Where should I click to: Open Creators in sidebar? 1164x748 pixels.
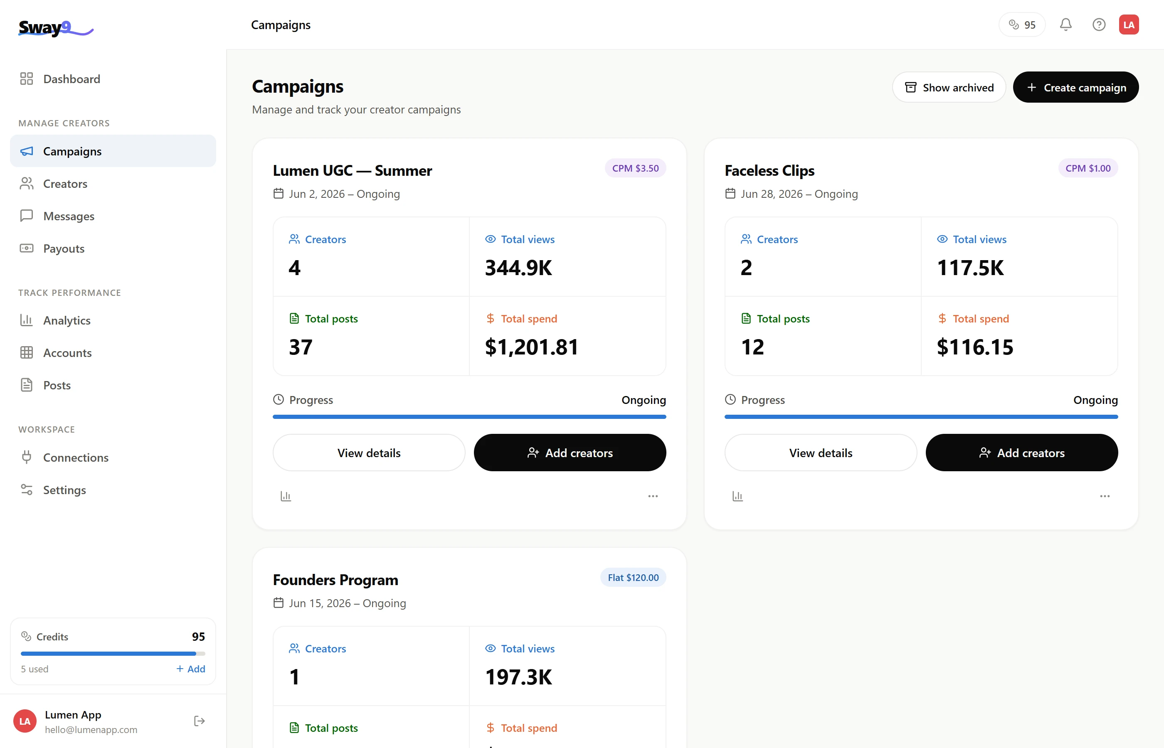(113, 184)
